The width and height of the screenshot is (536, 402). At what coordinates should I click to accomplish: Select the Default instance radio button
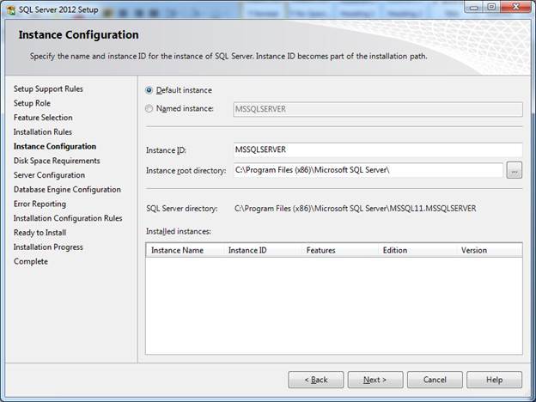[x=149, y=90]
